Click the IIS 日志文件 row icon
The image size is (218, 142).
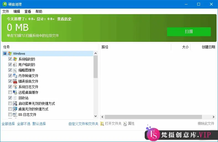(15, 115)
